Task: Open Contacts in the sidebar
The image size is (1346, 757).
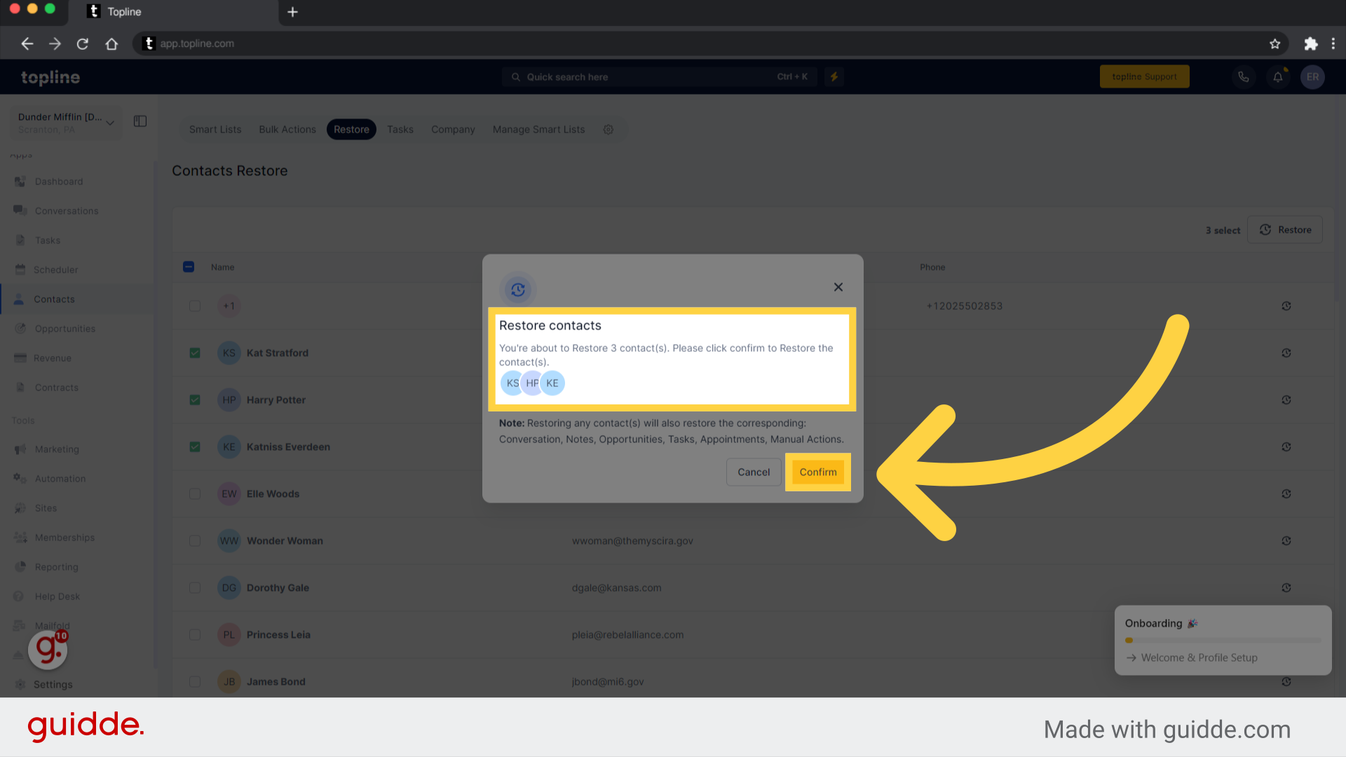Action: pos(54,299)
